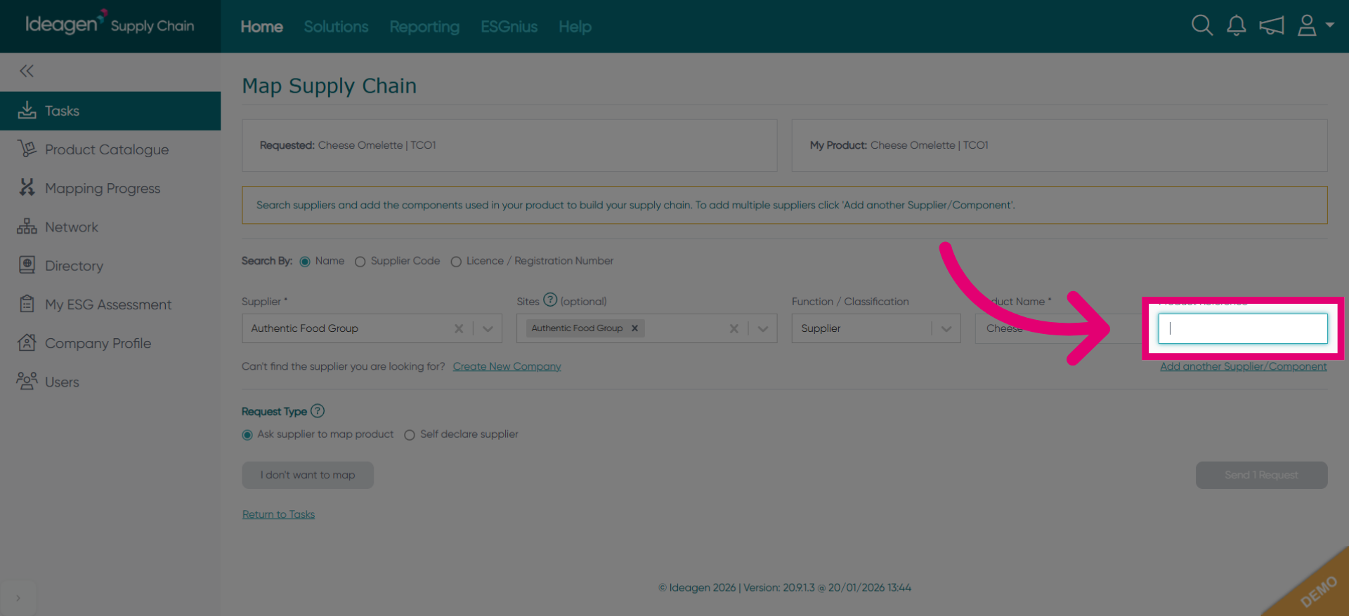Click the Company Profile building icon
Screen dimensions: 1349x616
click(x=27, y=342)
